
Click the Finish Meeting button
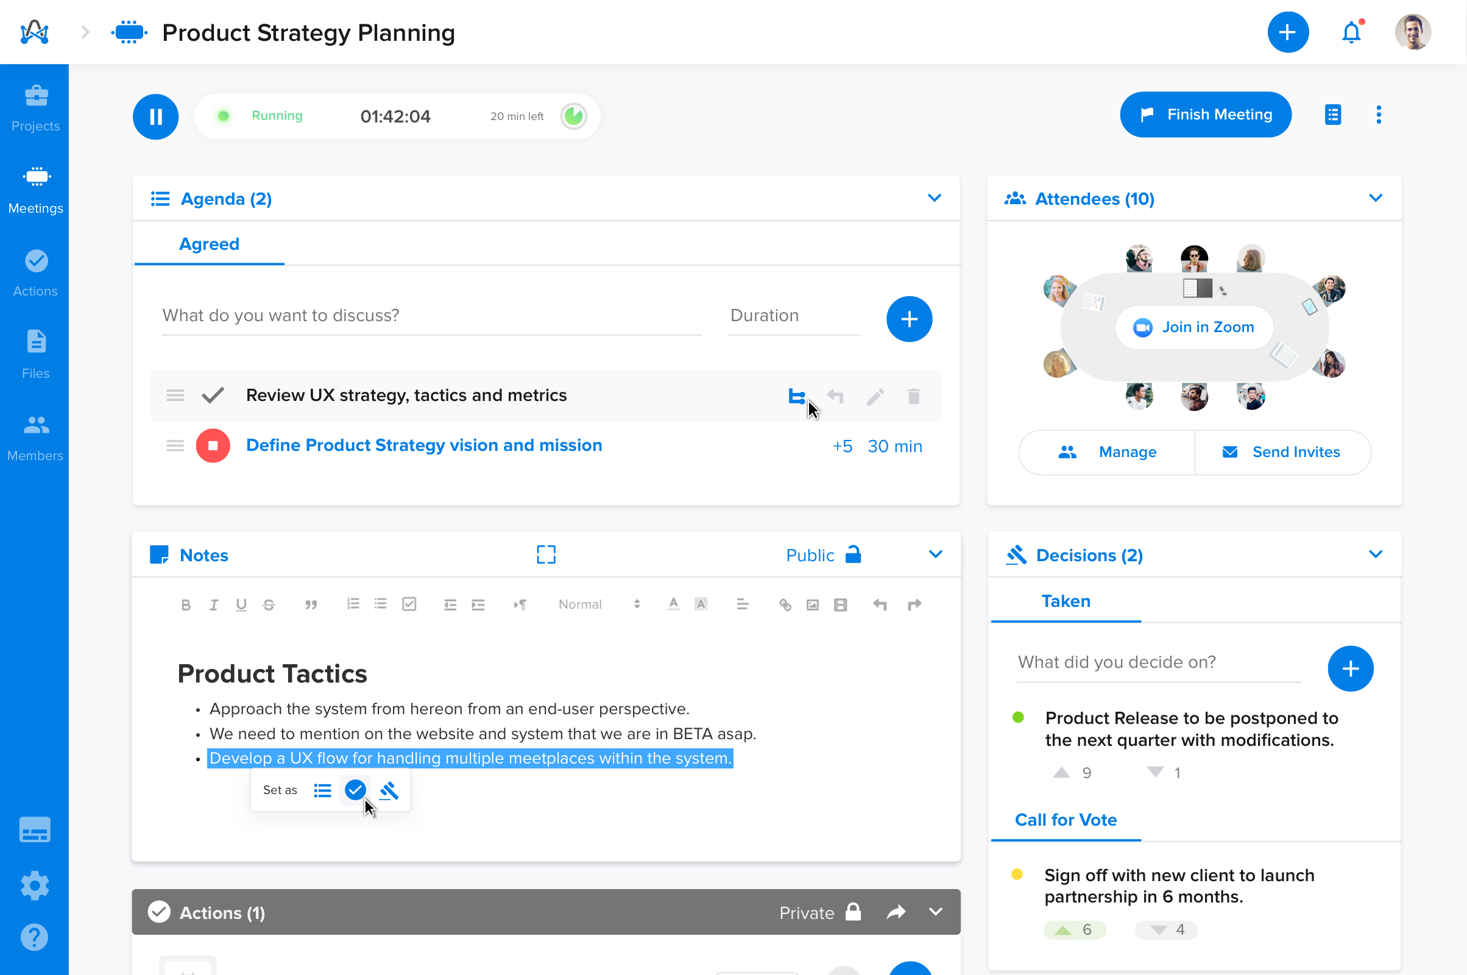click(x=1204, y=115)
